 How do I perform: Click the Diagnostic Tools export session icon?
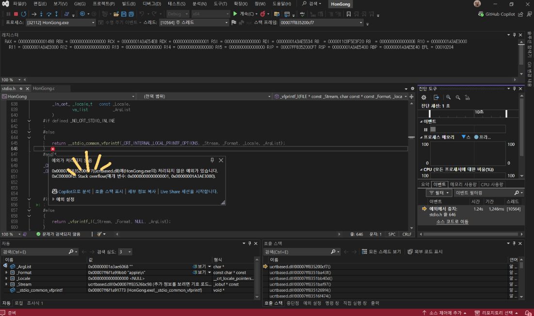pyautogui.click(x=436, y=97)
